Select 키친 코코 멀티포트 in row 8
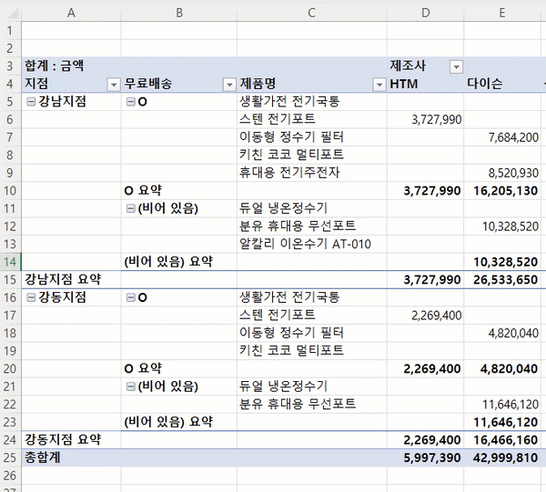Screen dimensions: 546x492 (x=311, y=155)
